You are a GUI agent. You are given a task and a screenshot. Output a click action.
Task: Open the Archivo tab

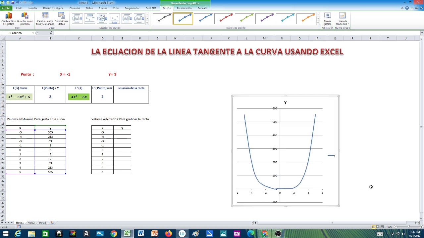pos(6,8)
